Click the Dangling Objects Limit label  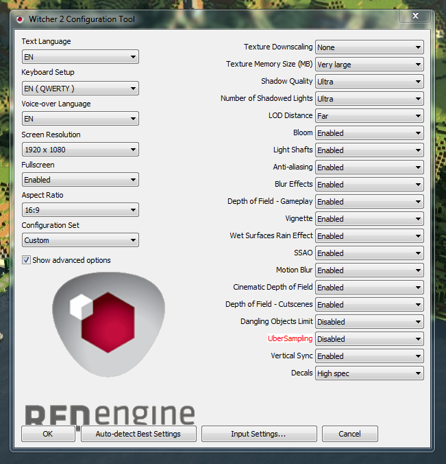tap(277, 321)
